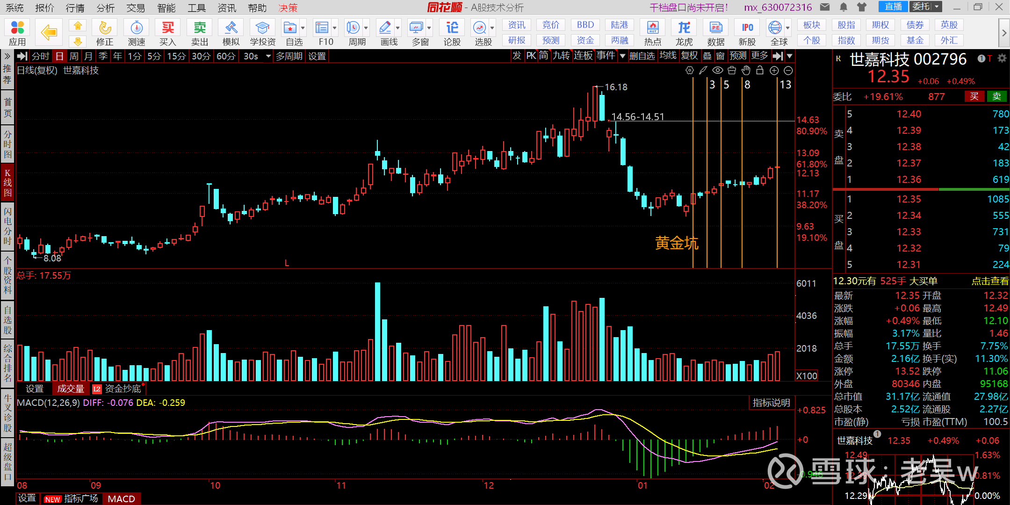The width and height of the screenshot is (1010, 505).
Task: Open the skin T-shirt icon
Action: click(x=862, y=7)
